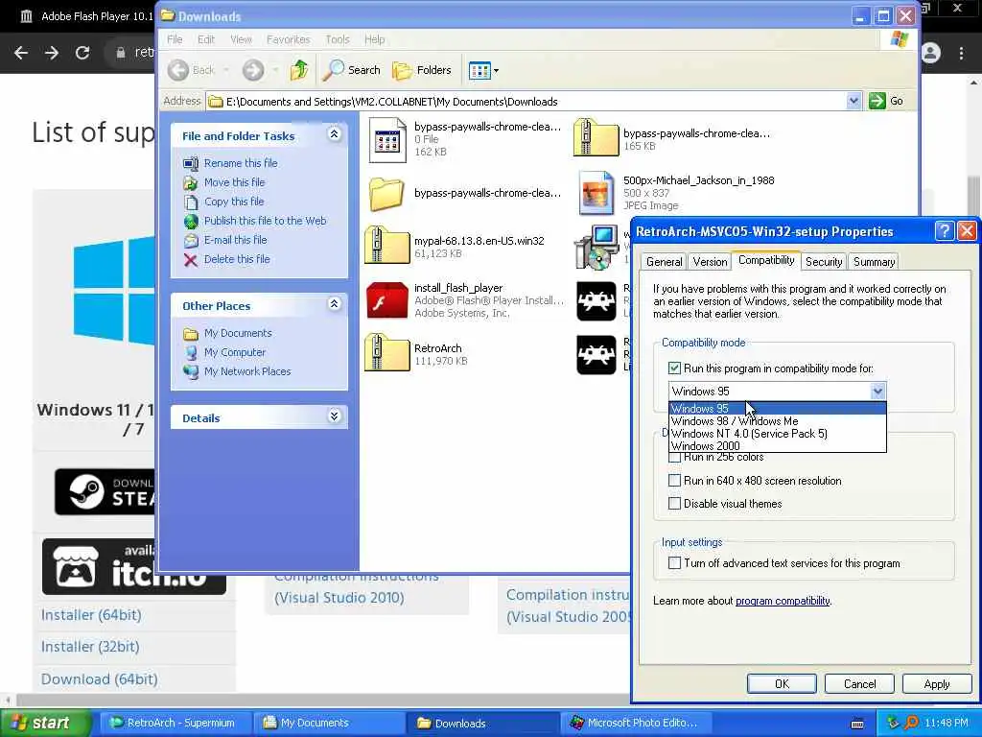Toggle the Folders pane button
Viewport: 982px width, 737px height.
coord(422,70)
